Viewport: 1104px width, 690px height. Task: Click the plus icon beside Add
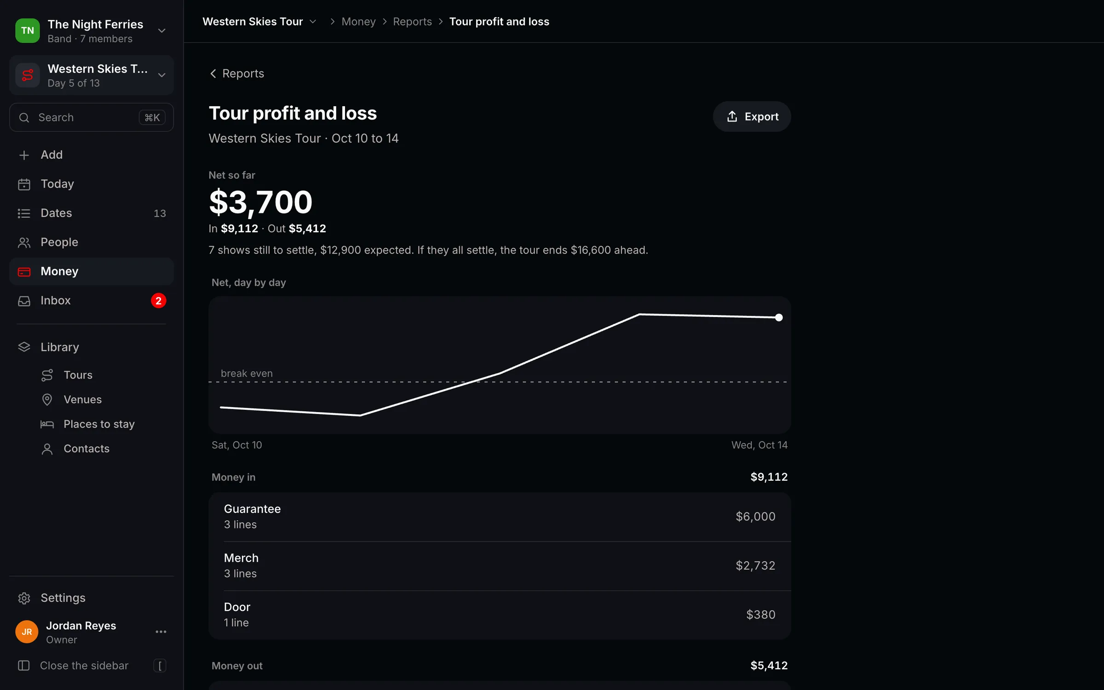click(24, 155)
